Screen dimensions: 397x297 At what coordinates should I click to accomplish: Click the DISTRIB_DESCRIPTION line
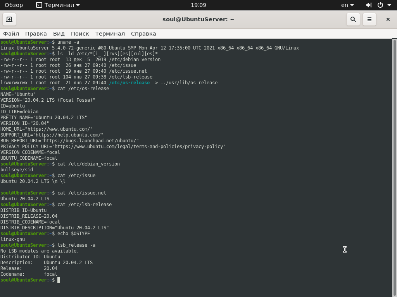[x=55, y=228]
